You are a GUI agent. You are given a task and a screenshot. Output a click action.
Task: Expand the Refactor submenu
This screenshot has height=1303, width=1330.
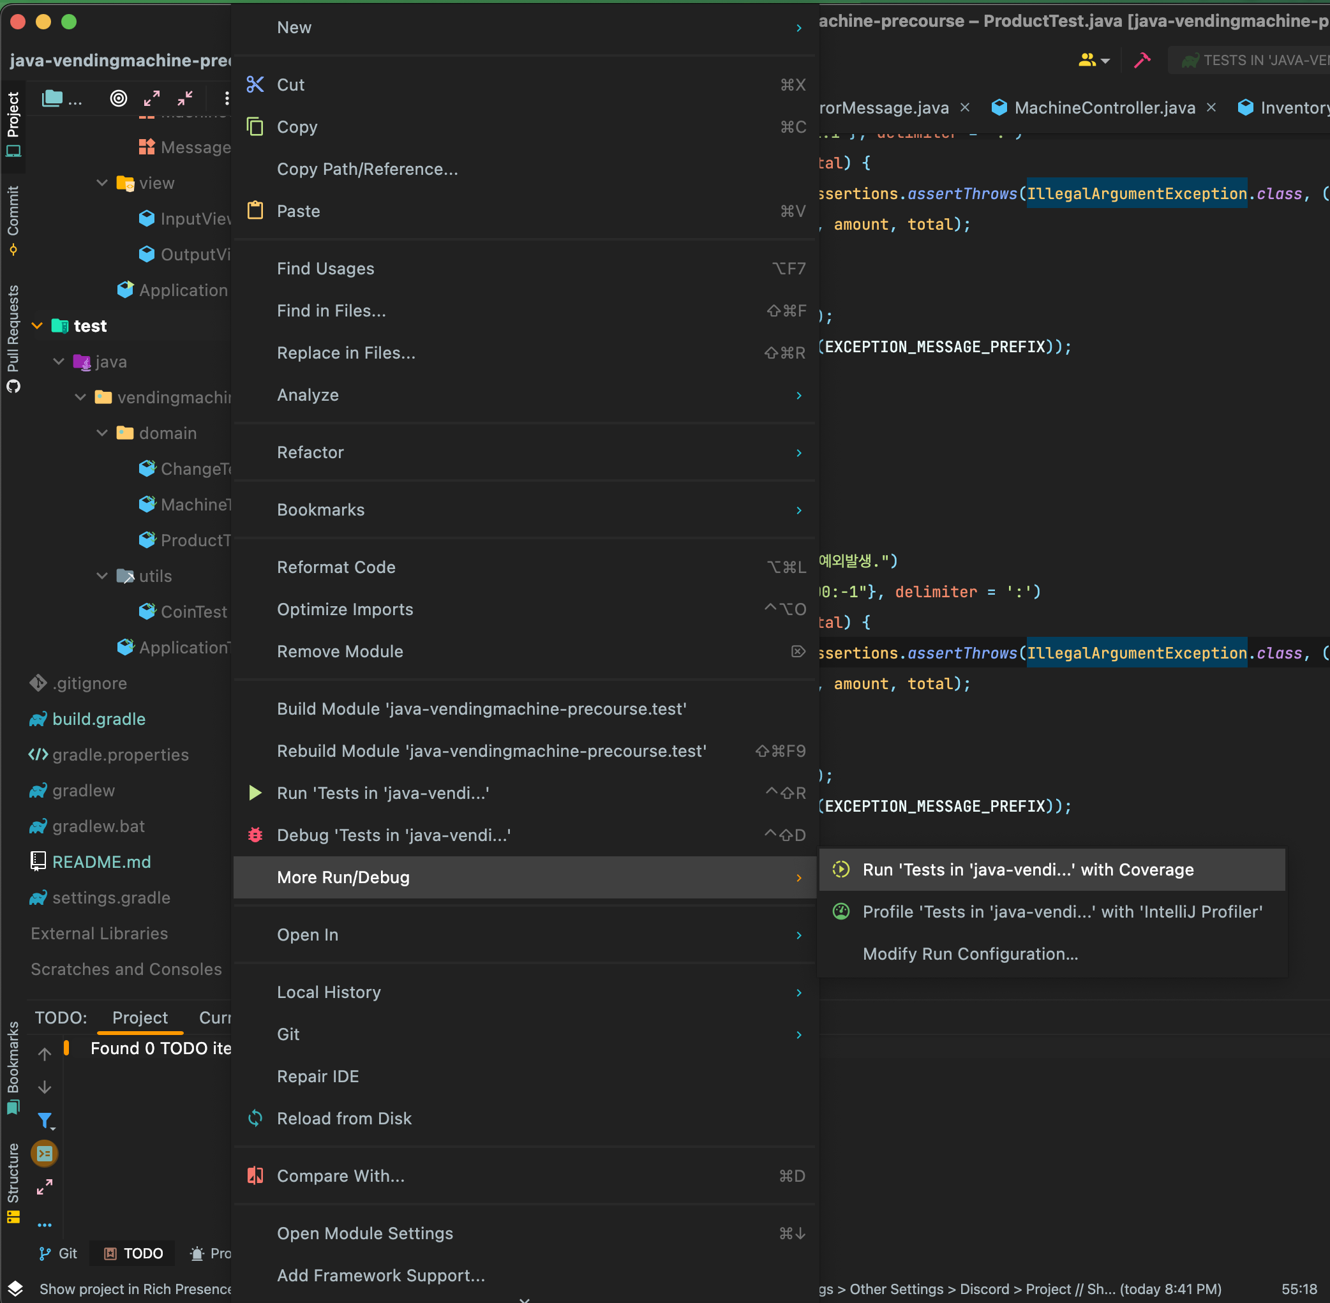(524, 452)
